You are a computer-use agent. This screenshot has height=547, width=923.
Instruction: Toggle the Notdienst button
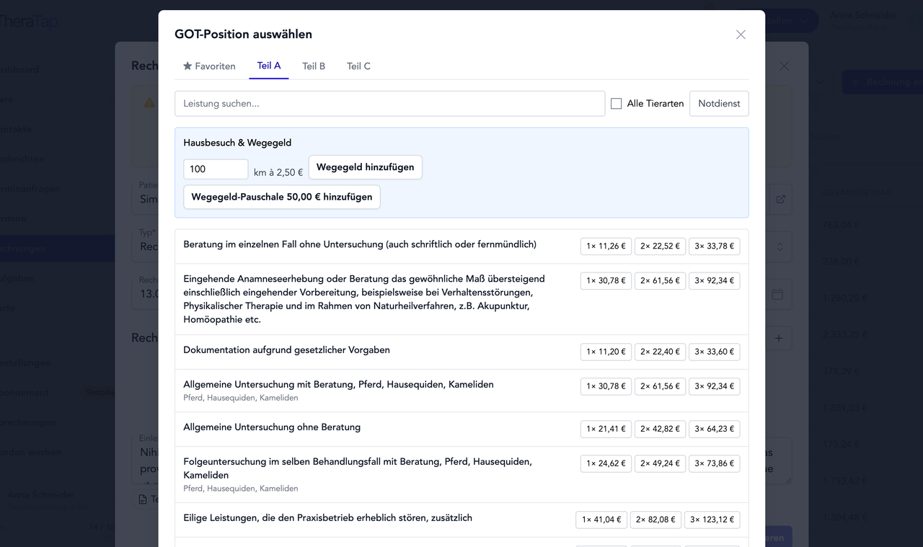pos(719,104)
